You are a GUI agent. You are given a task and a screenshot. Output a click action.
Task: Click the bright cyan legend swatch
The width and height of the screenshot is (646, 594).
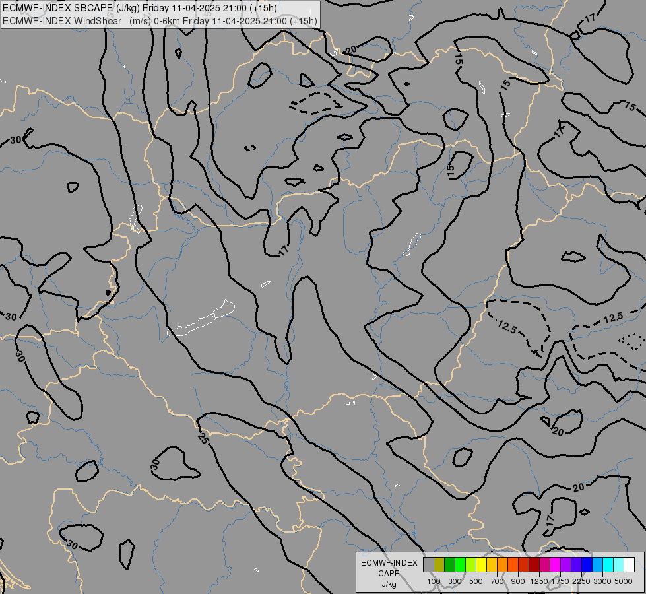pos(608,564)
